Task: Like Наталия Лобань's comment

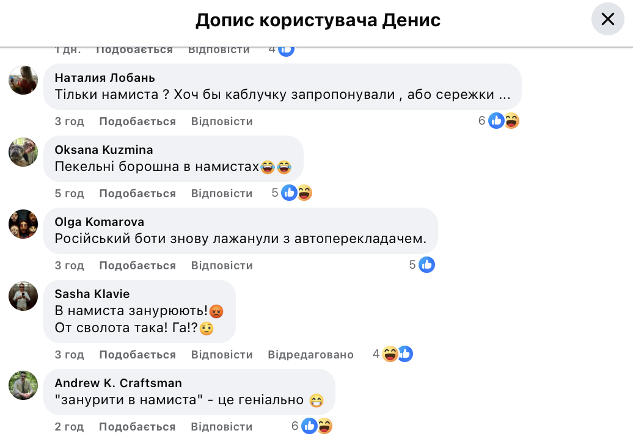Action: pos(137,122)
